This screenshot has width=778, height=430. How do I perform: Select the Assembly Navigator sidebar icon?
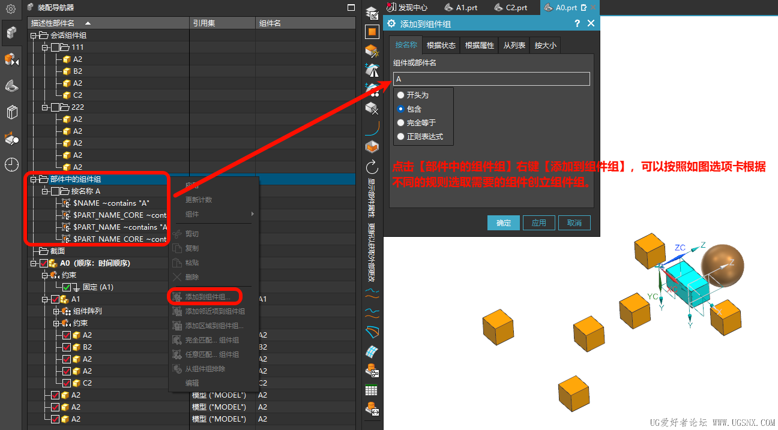click(11, 32)
